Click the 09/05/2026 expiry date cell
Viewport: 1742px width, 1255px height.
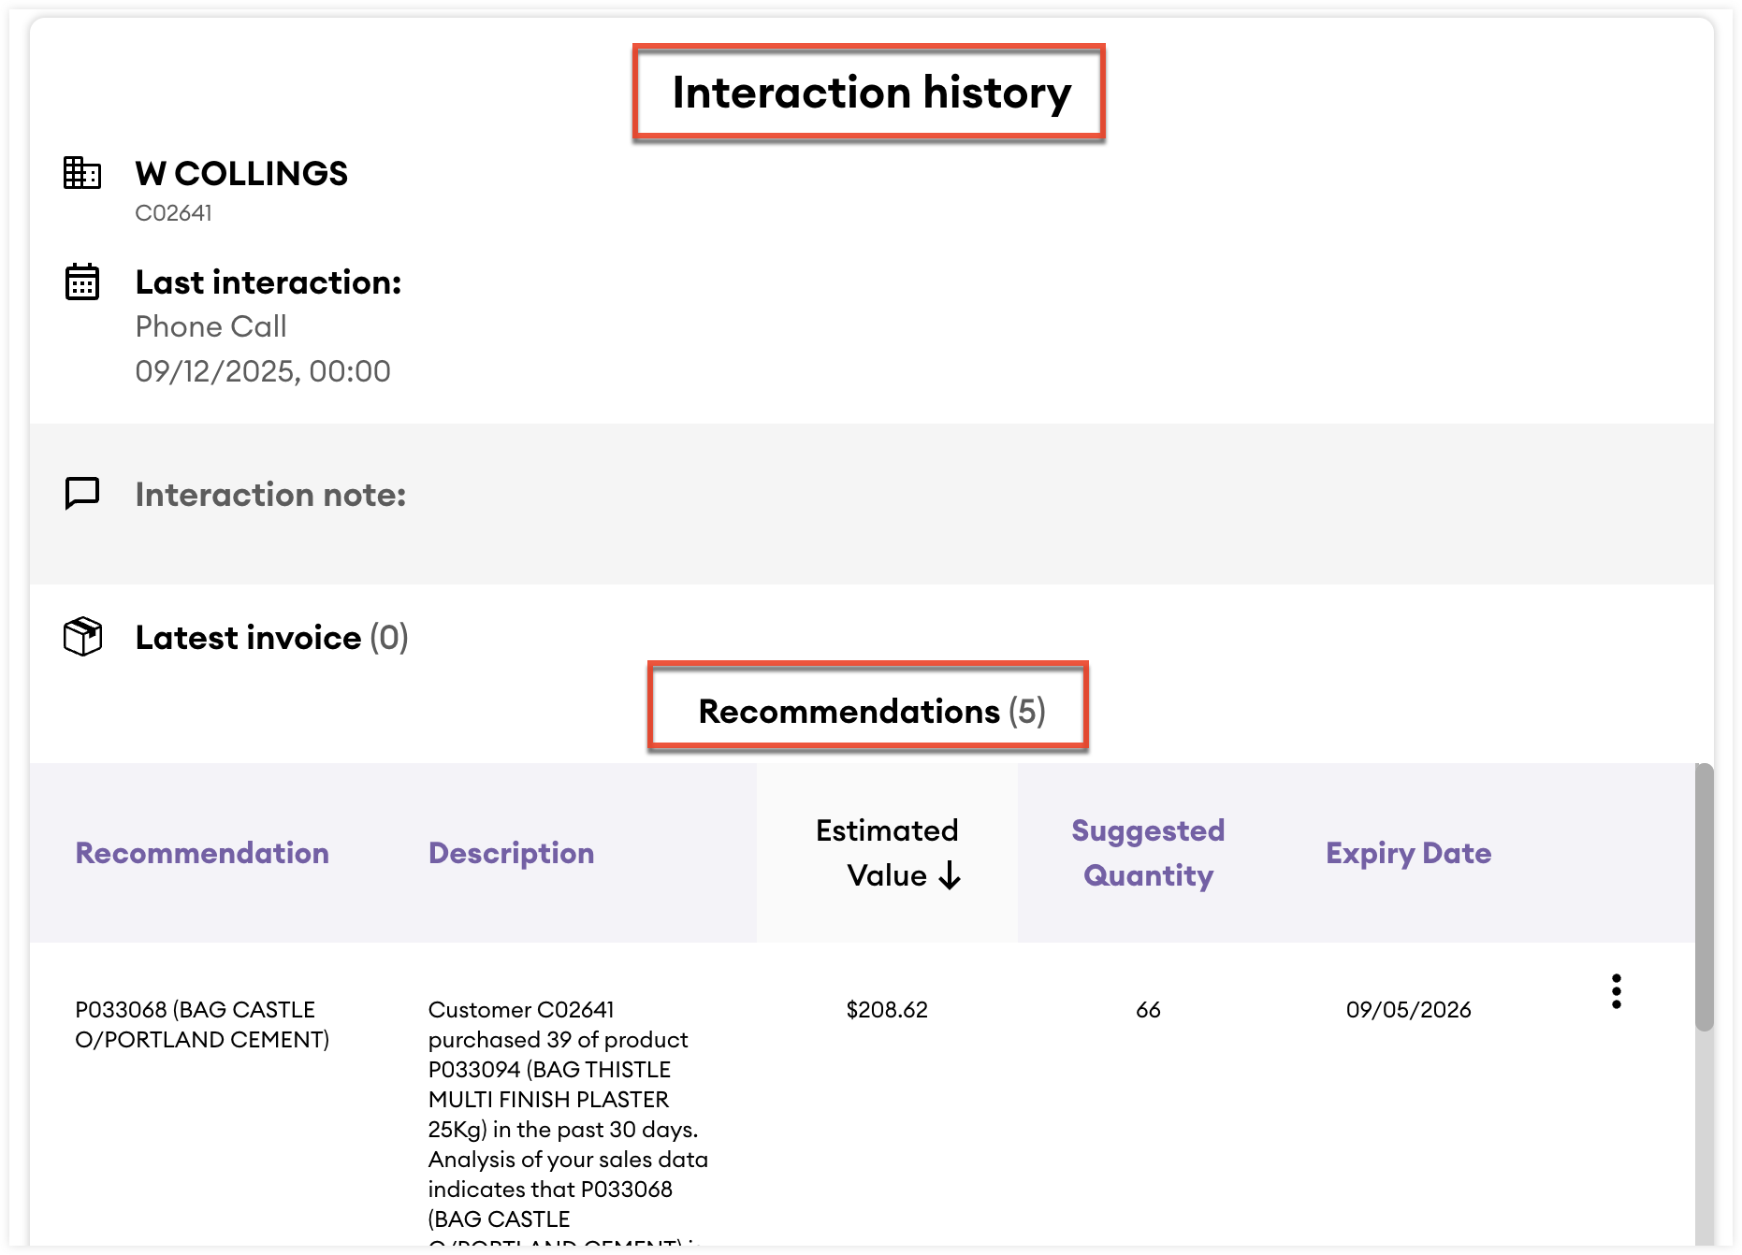pos(1408,1010)
